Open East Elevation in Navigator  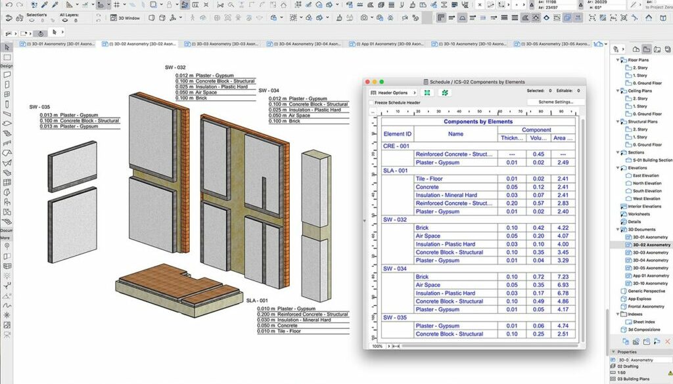[645, 176]
